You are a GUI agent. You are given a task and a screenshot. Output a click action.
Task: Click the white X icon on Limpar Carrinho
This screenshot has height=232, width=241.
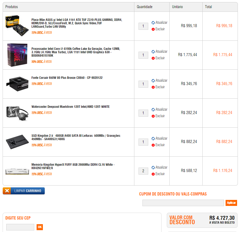pos(7,191)
